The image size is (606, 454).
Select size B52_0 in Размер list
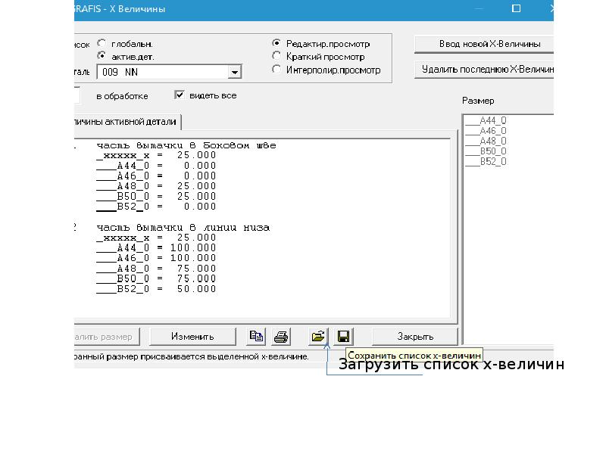pos(486,161)
